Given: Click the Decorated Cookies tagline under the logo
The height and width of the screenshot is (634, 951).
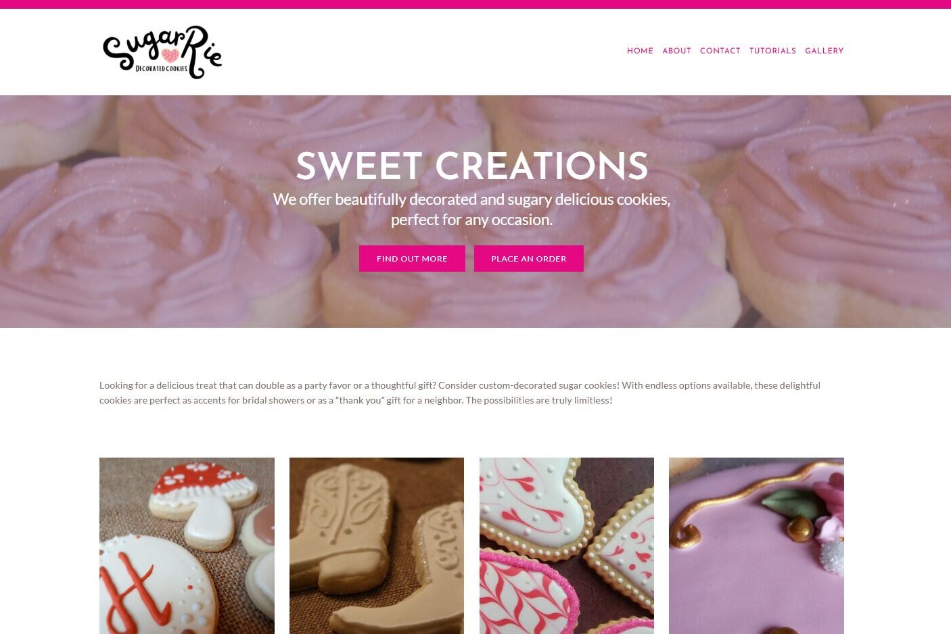Looking at the screenshot, I should (x=162, y=68).
